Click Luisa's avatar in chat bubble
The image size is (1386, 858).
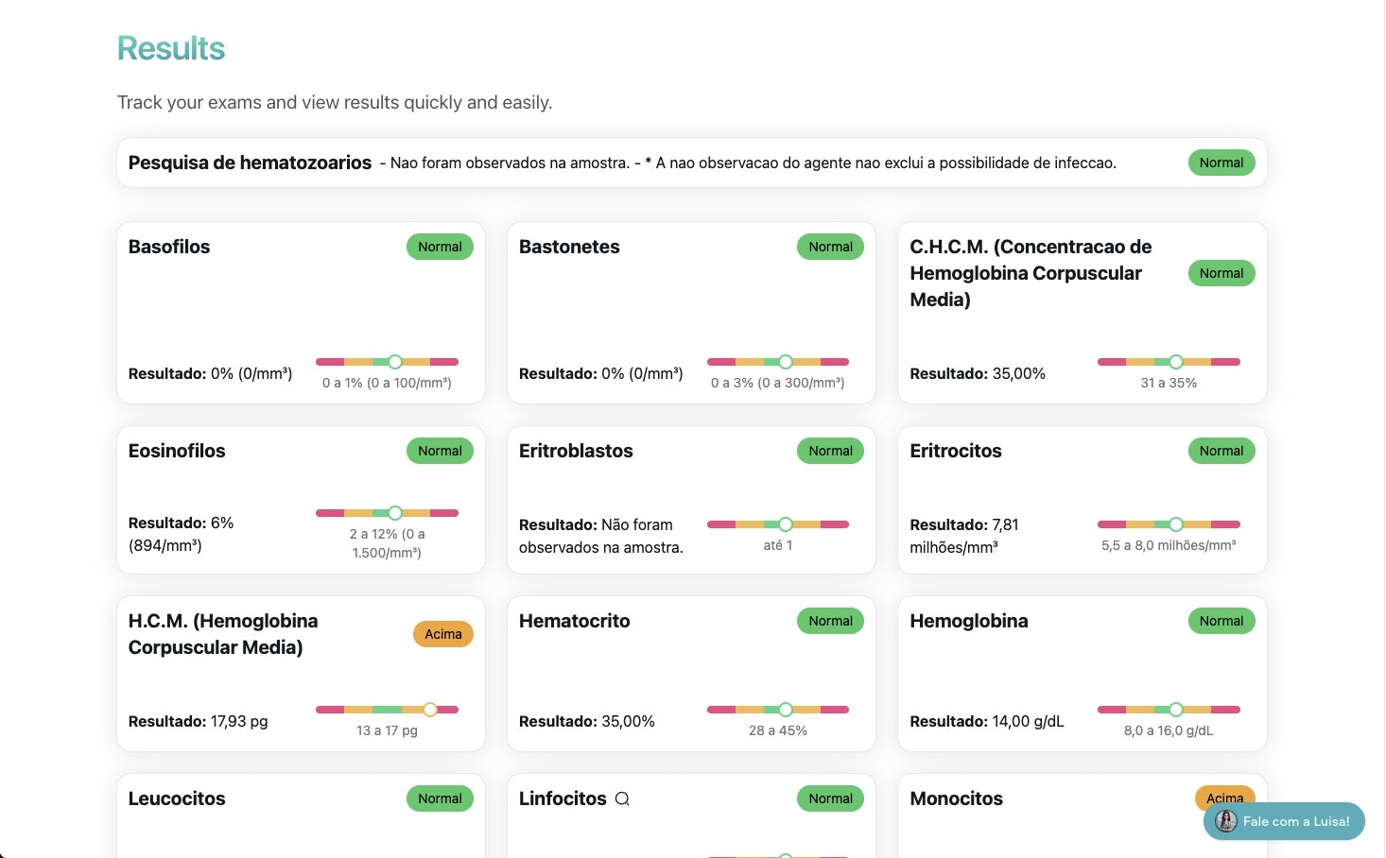coord(1226,821)
